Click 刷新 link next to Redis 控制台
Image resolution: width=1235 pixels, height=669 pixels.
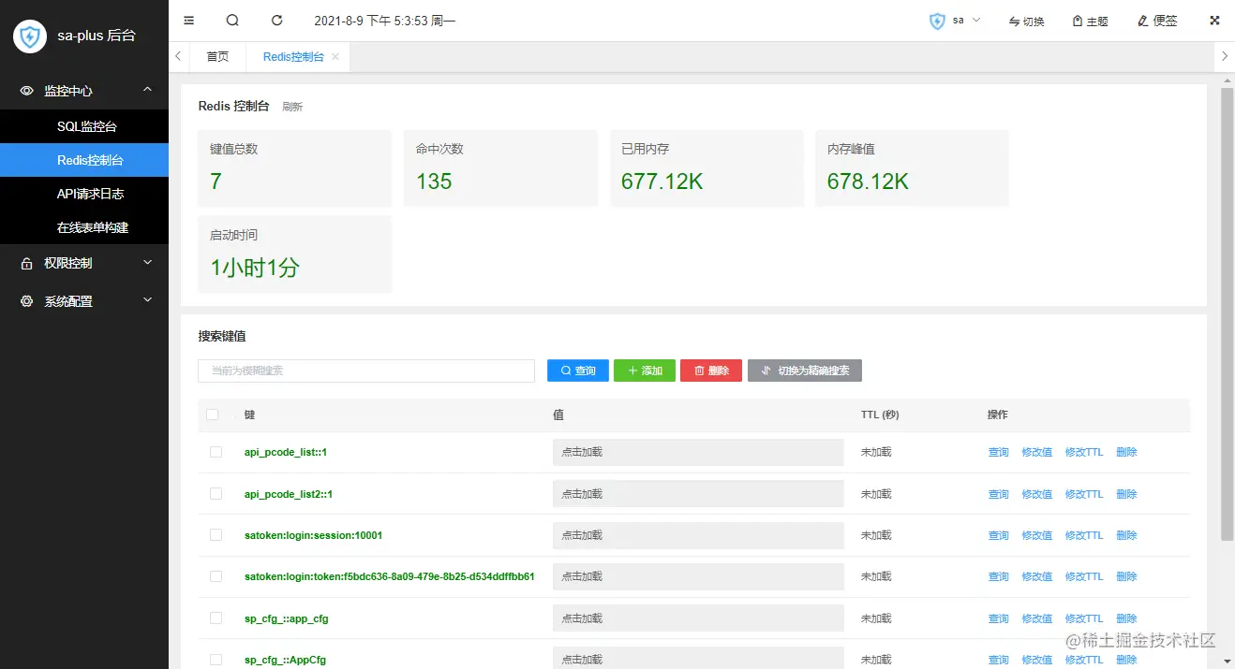[292, 107]
